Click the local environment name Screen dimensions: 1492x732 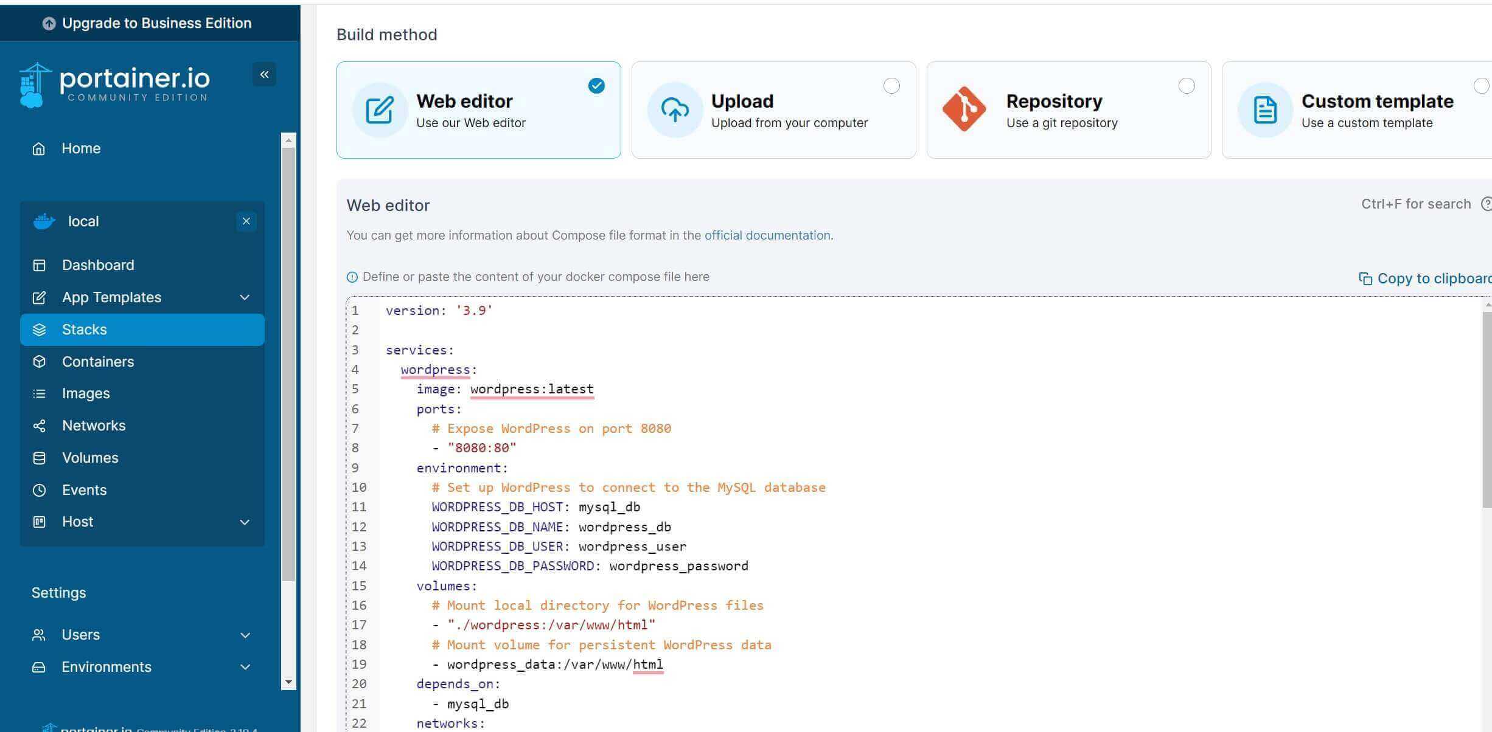pyautogui.click(x=83, y=221)
